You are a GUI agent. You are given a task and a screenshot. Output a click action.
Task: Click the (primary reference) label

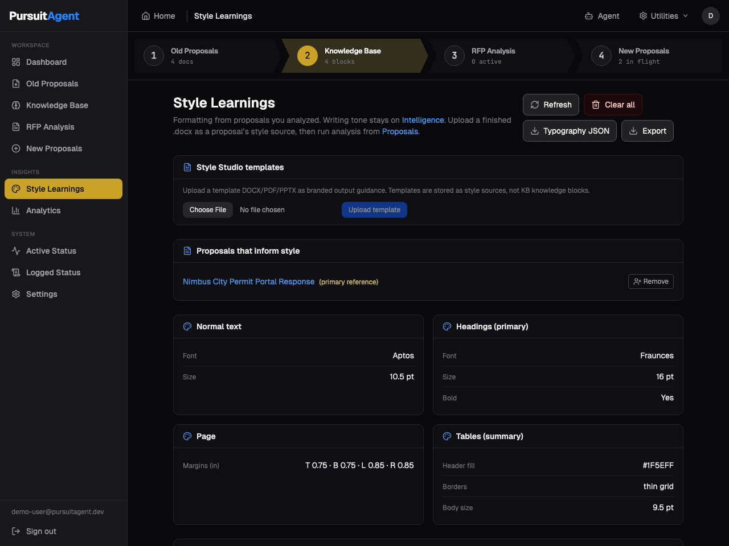[x=349, y=282]
